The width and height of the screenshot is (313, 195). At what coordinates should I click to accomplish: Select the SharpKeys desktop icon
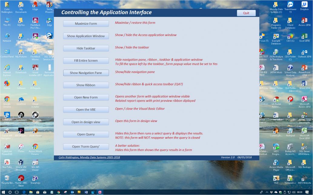coord(35,180)
